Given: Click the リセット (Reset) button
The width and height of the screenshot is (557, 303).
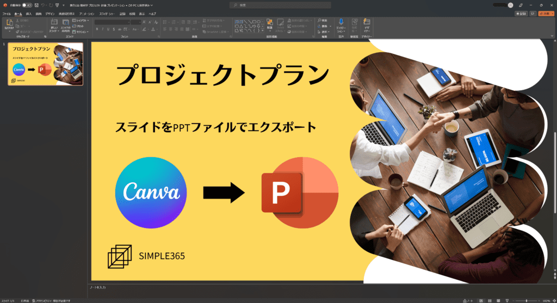Looking at the screenshot, I should (x=78, y=26).
